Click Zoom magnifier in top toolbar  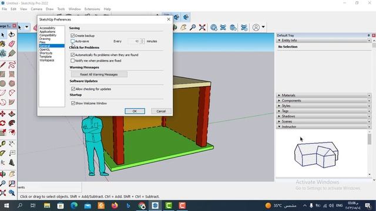click(x=193, y=28)
